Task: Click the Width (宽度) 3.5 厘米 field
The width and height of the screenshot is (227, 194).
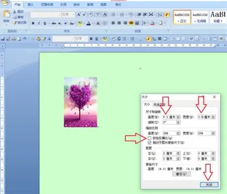Action: coord(204,117)
